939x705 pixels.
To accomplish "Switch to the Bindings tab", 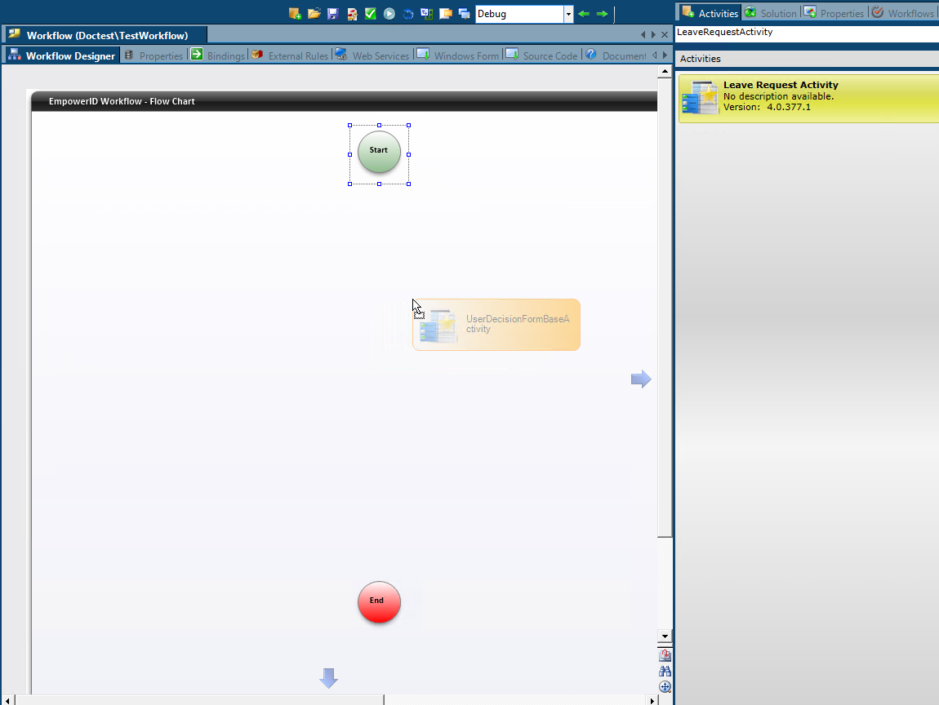I will pos(226,55).
